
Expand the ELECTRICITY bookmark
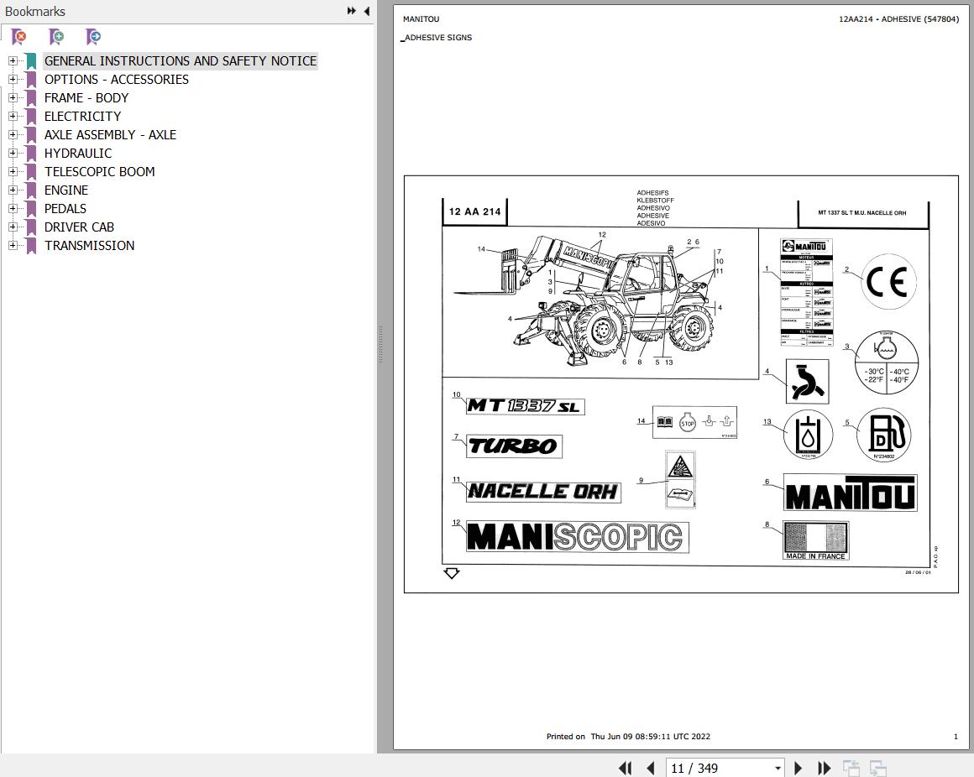(x=13, y=116)
